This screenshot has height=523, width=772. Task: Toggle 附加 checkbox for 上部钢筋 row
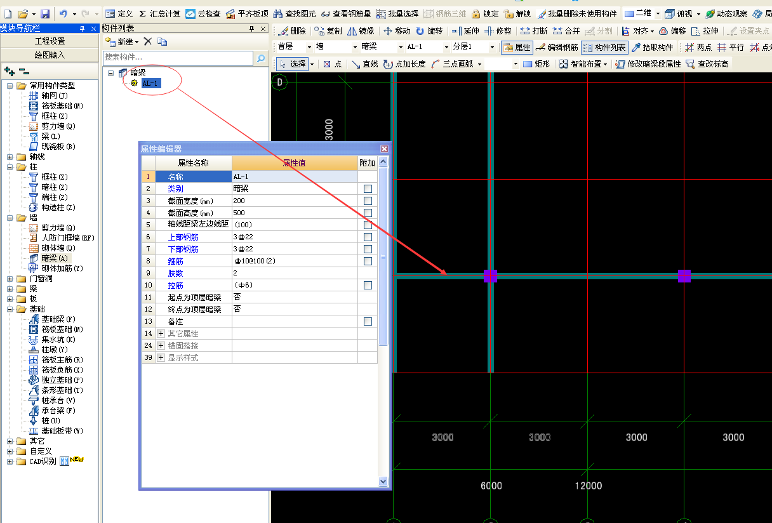point(368,237)
